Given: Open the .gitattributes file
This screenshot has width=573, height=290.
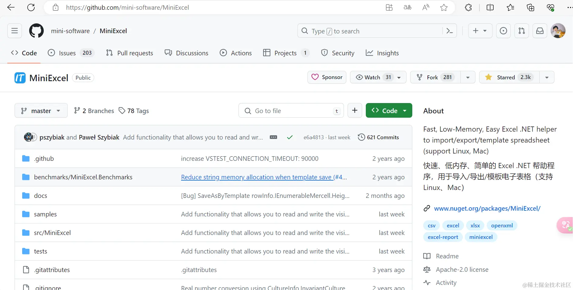Looking at the screenshot, I should tap(52, 270).
